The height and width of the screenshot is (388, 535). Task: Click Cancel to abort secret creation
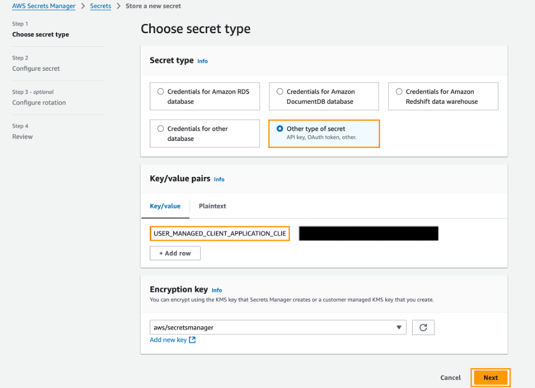click(450, 378)
